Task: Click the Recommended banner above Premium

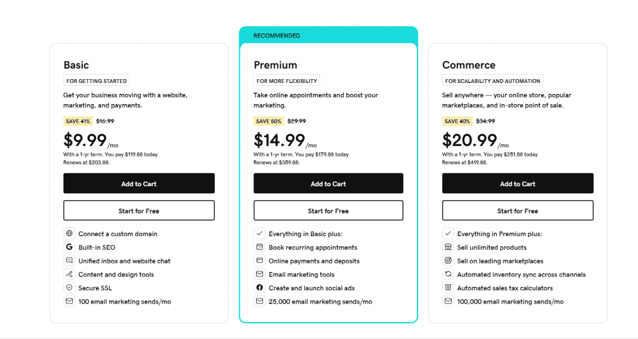Action: tap(328, 36)
